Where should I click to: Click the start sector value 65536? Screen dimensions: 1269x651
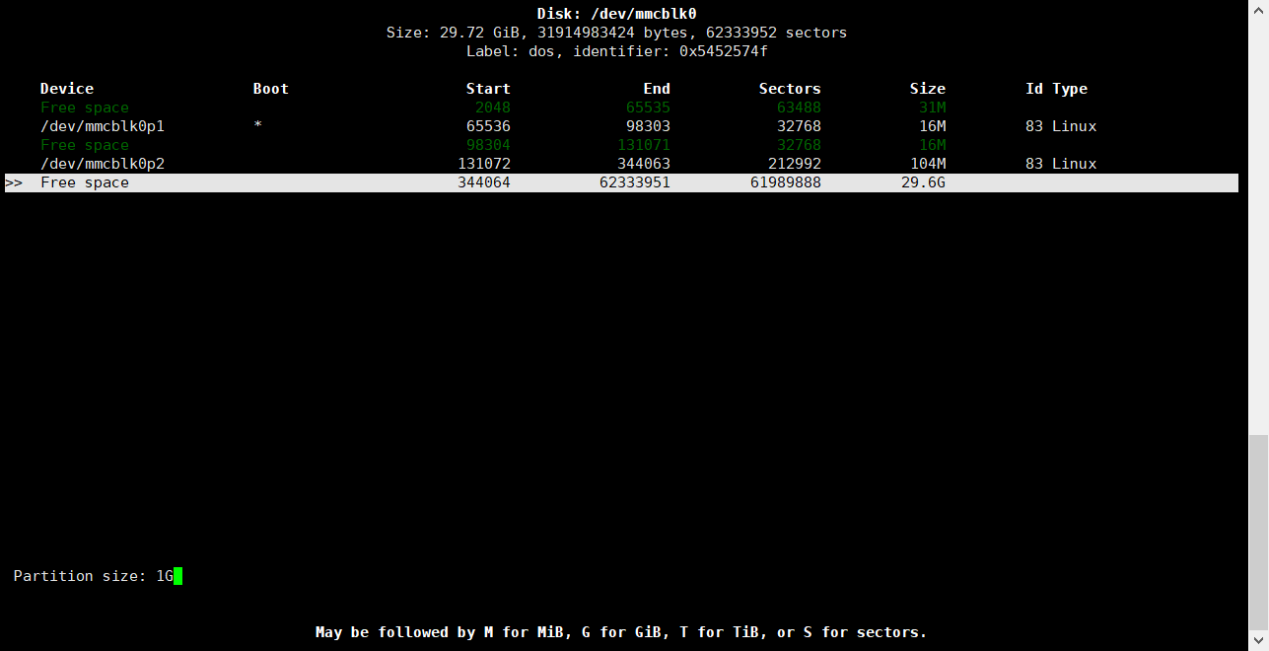488,126
